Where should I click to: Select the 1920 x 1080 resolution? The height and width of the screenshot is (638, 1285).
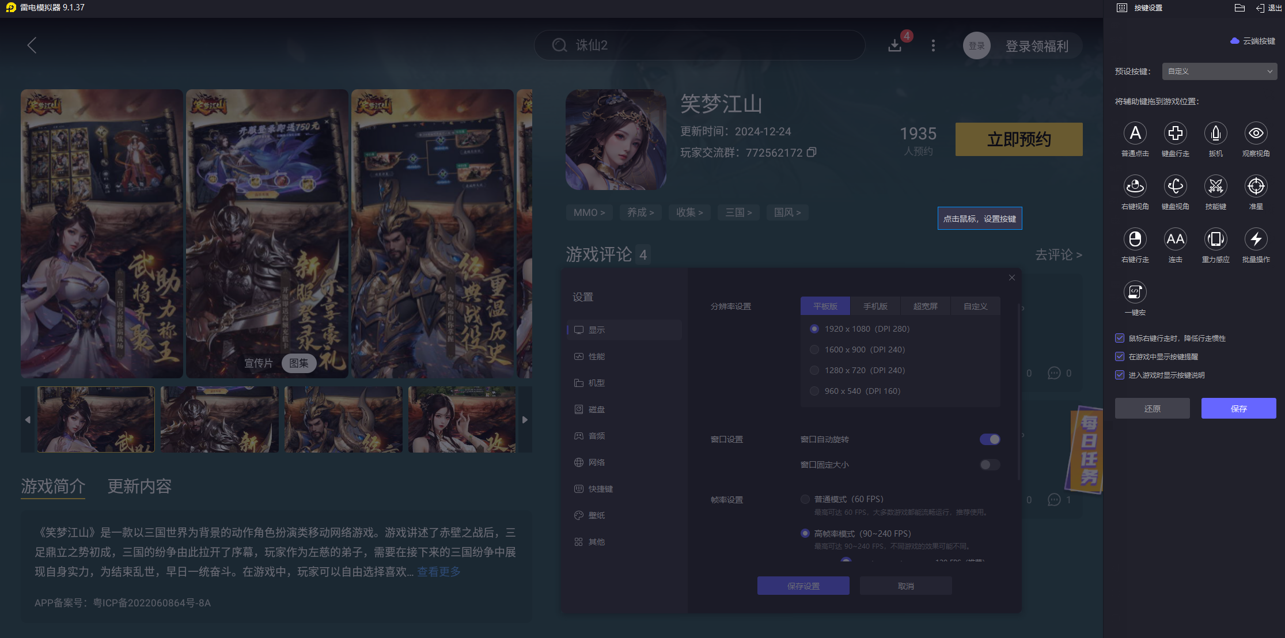tap(814, 329)
